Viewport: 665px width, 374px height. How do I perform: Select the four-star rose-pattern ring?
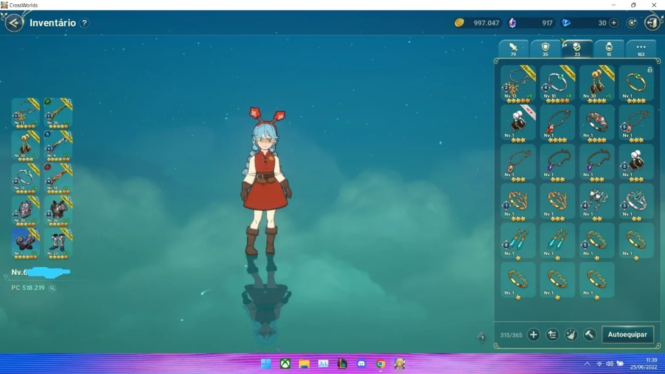[x=597, y=124]
